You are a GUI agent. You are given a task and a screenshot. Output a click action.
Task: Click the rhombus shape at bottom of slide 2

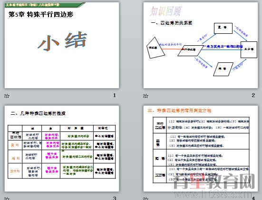click(223, 69)
